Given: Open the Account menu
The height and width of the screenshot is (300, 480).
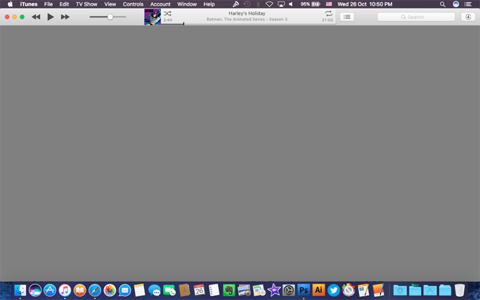Looking at the screenshot, I should click(160, 4).
